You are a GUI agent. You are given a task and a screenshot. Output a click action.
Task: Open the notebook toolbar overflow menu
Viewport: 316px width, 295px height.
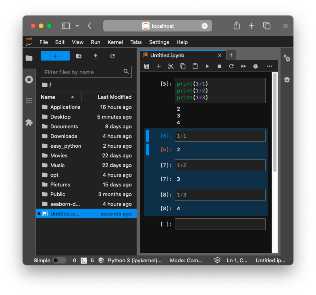pyautogui.click(x=270, y=66)
